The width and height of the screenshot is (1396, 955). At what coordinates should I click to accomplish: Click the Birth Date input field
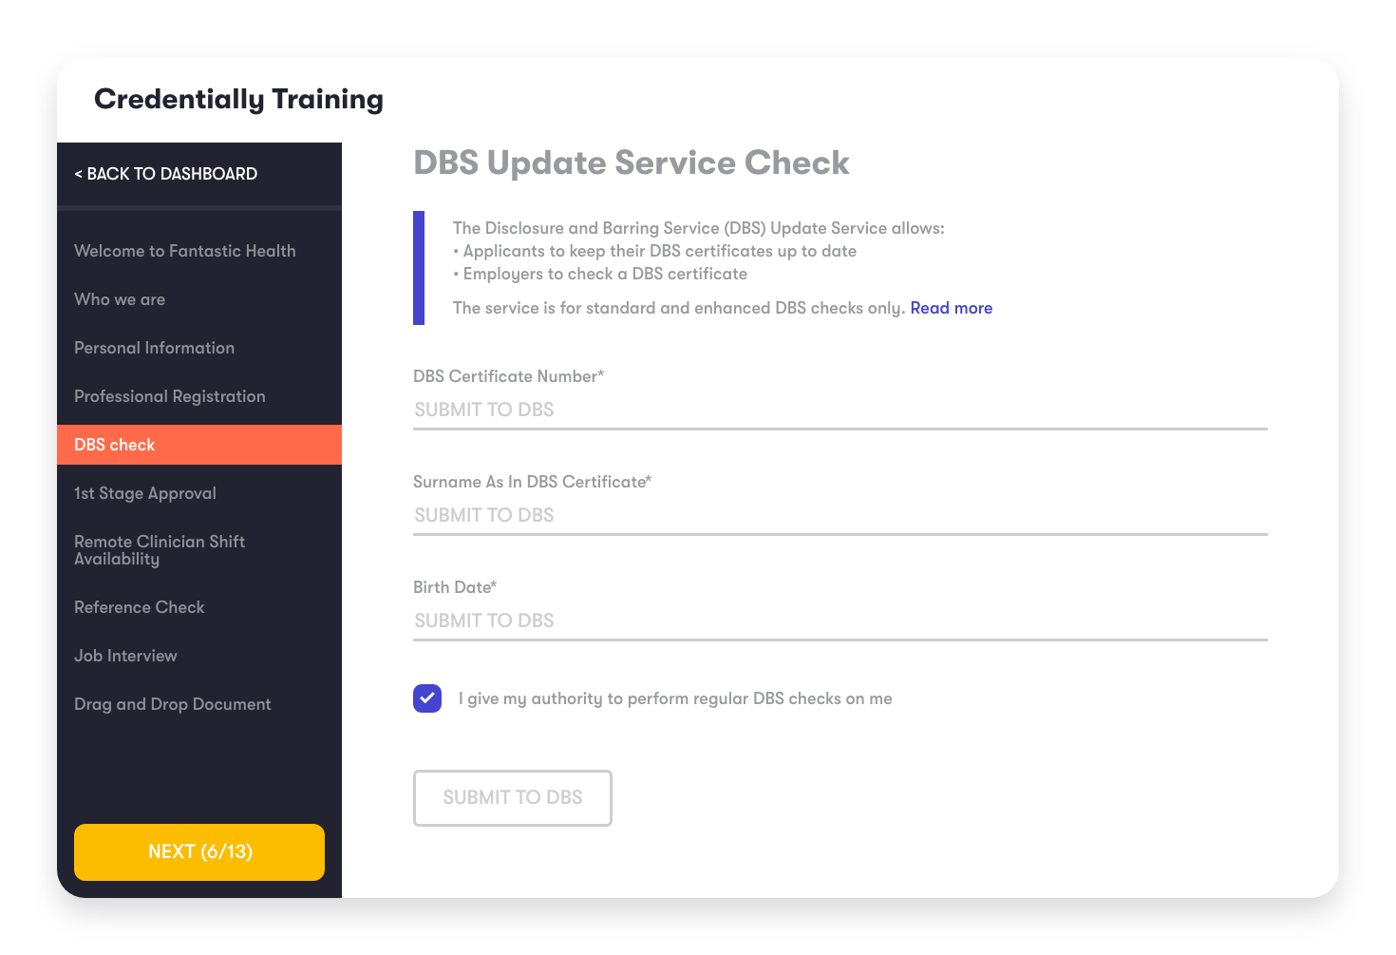[x=839, y=621]
